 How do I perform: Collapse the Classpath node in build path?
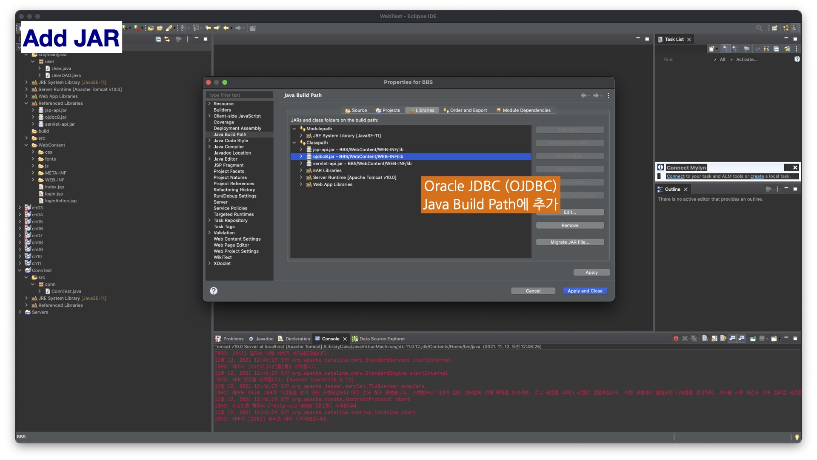coord(294,143)
